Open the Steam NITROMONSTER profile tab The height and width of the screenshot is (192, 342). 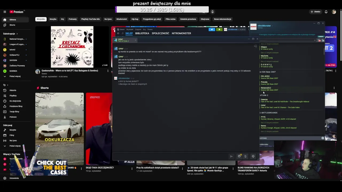pyautogui.click(x=181, y=33)
